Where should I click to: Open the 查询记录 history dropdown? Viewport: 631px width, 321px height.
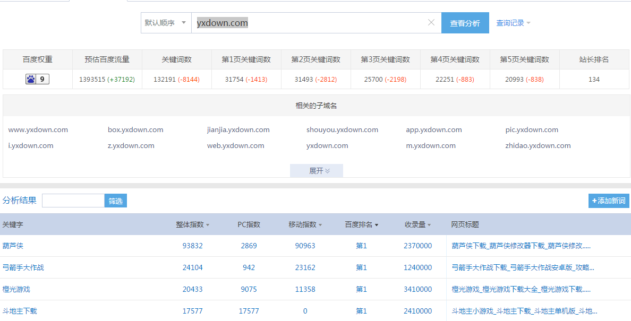click(x=513, y=23)
